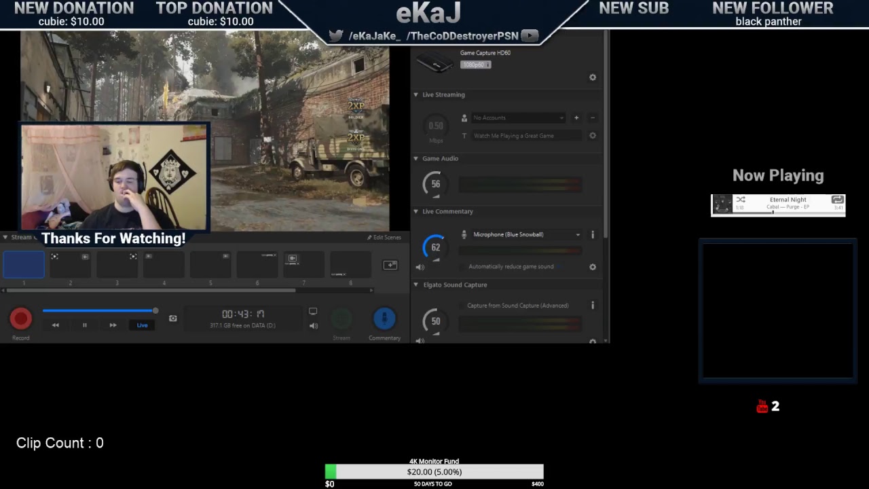Adjust the Live Commentary volume dial
Viewport: 869px width, 489px height.
click(435, 247)
